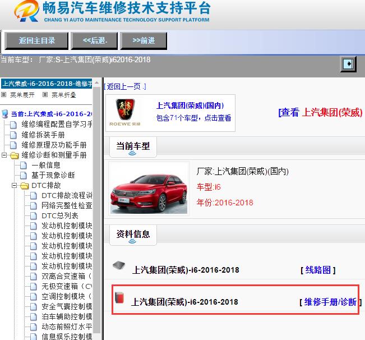365x340 pixels.
Task: Click the 包含71个车型，点击查看 link
Action: [193, 118]
